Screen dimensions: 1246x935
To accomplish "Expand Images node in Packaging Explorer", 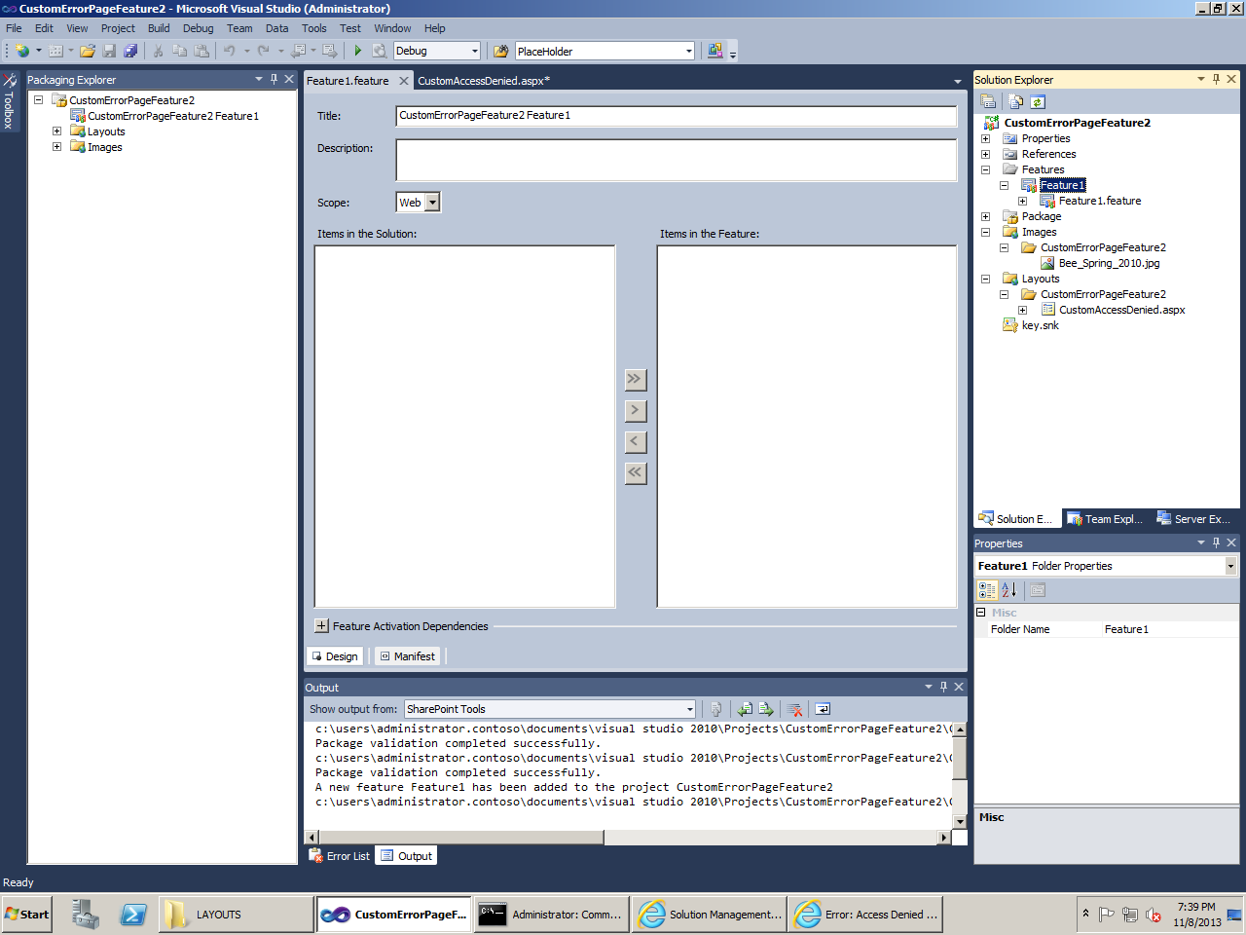I will point(56,147).
